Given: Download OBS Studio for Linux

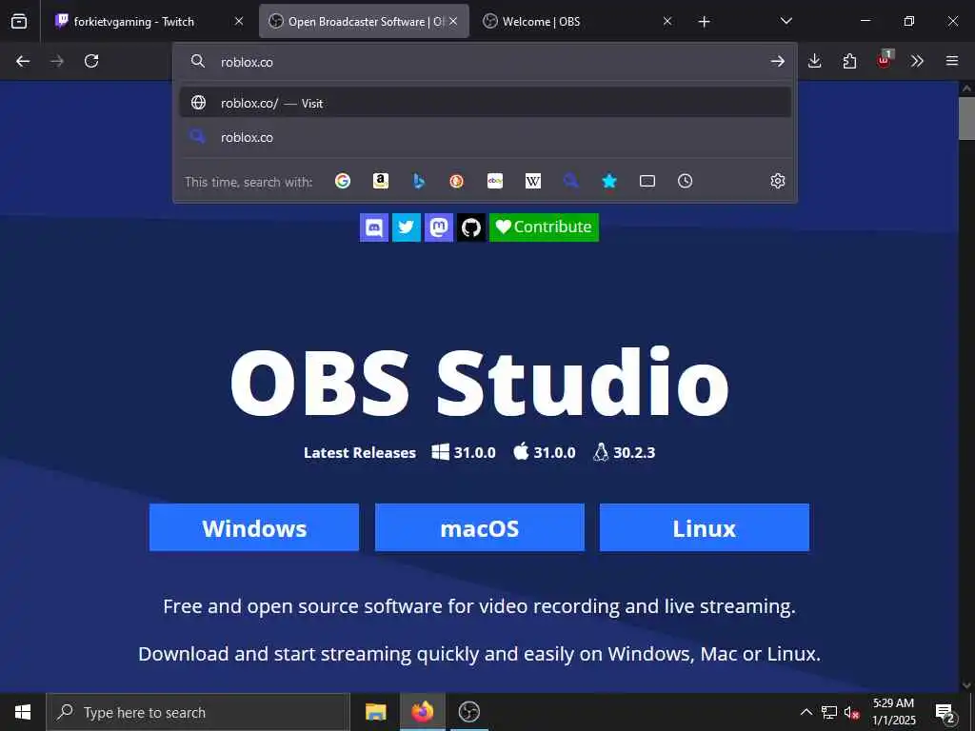Looking at the screenshot, I should 705,527.
